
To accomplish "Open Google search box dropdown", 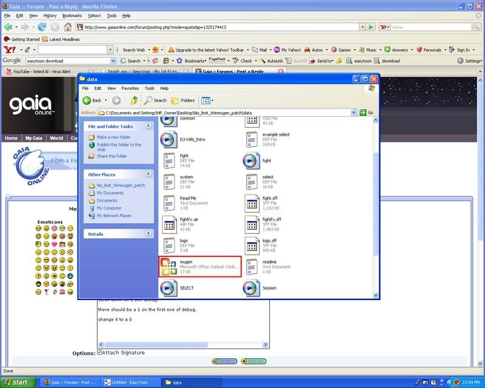I will [x=113, y=61].
